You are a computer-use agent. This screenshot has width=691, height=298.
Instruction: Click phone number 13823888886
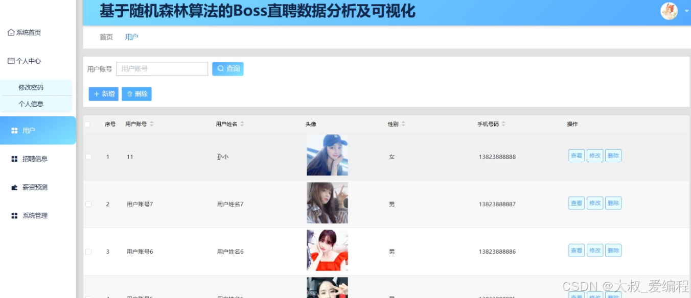click(497, 252)
